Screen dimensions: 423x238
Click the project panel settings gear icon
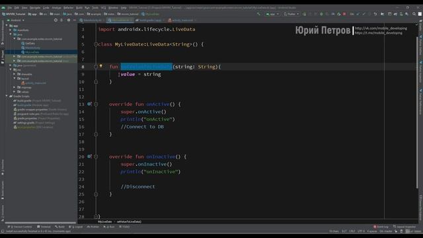(69, 20)
